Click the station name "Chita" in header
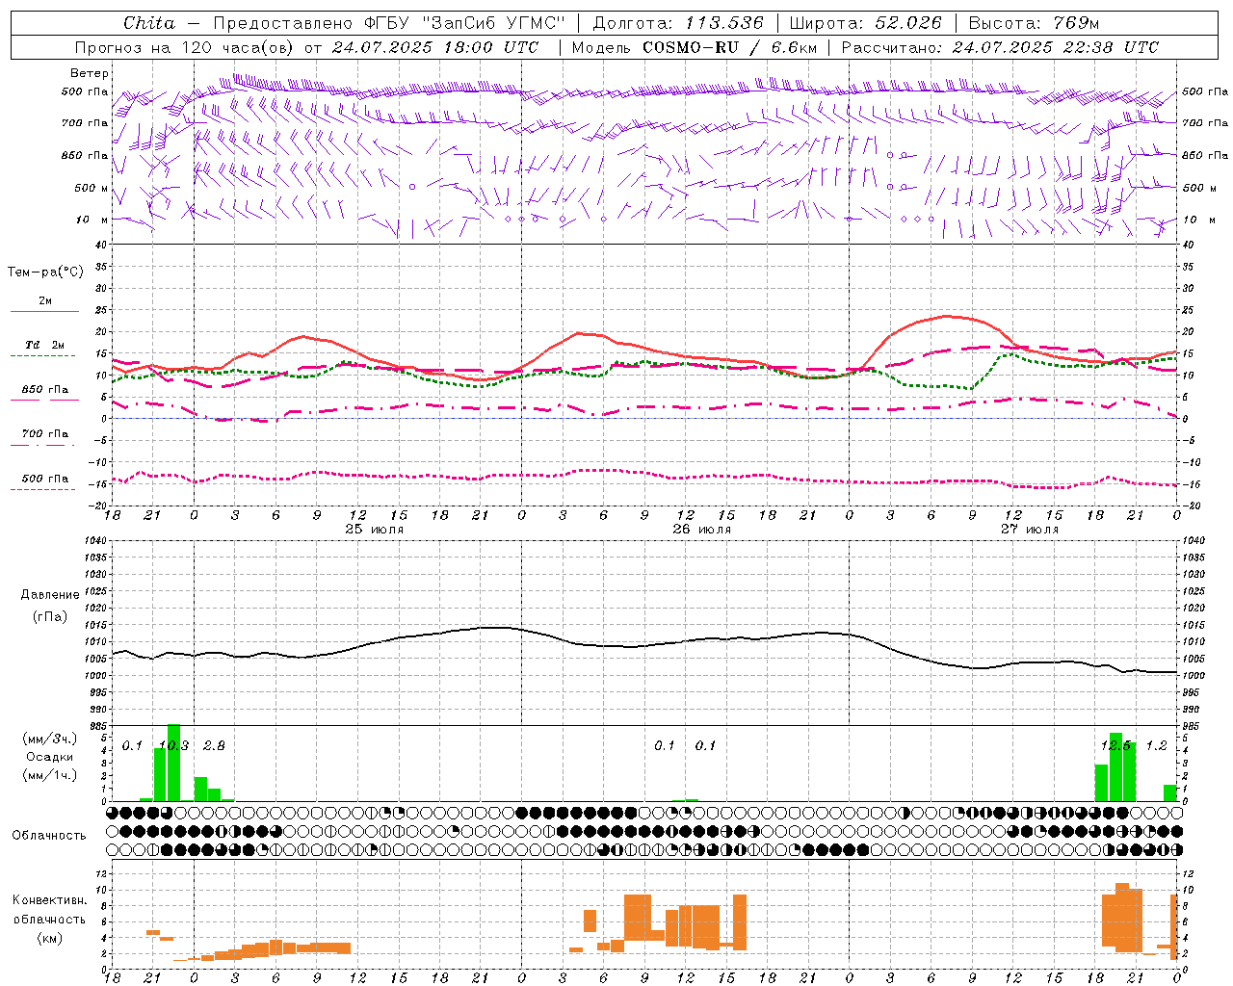 pyautogui.click(x=149, y=23)
